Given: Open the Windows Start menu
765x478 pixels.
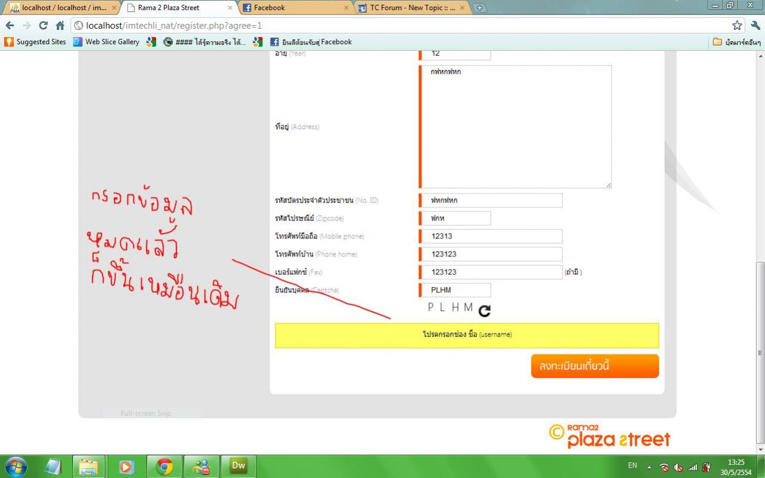Looking at the screenshot, I should pyautogui.click(x=16, y=467).
